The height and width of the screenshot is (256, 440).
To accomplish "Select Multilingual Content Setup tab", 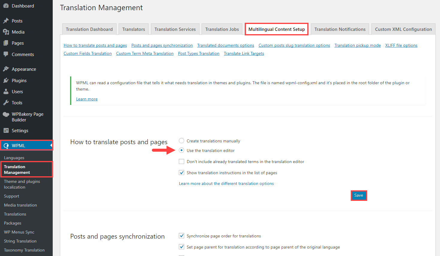I will [276, 29].
